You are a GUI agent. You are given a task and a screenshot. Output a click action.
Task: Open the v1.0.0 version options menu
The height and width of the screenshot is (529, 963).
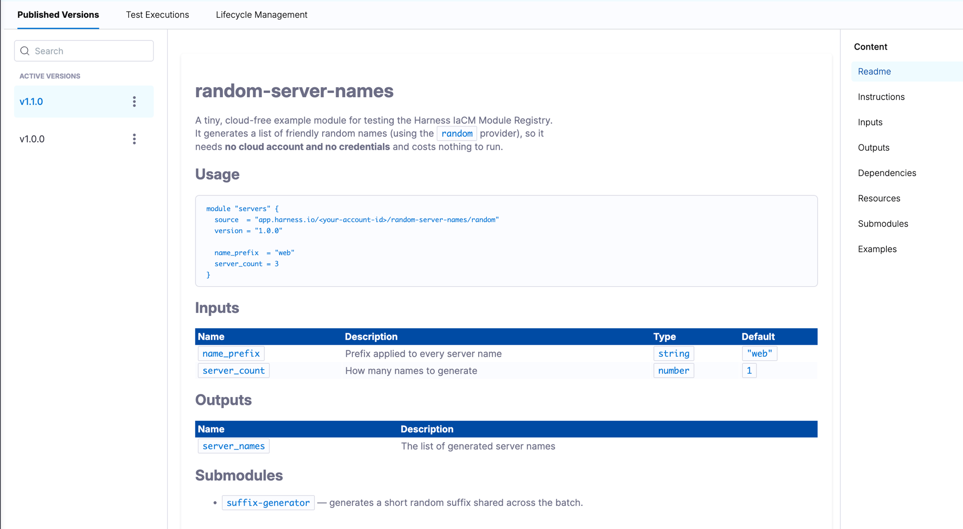click(x=134, y=139)
